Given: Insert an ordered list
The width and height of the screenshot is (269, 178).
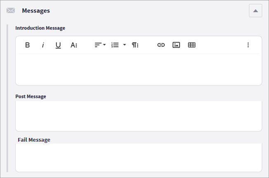Looking at the screenshot, I should (x=115, y=45).
